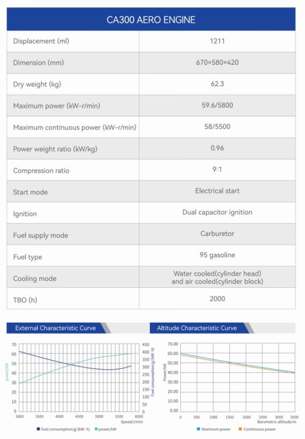Click the External Characteristic Curve heading
Screen dimensions: 305x439
coord(56,328)
